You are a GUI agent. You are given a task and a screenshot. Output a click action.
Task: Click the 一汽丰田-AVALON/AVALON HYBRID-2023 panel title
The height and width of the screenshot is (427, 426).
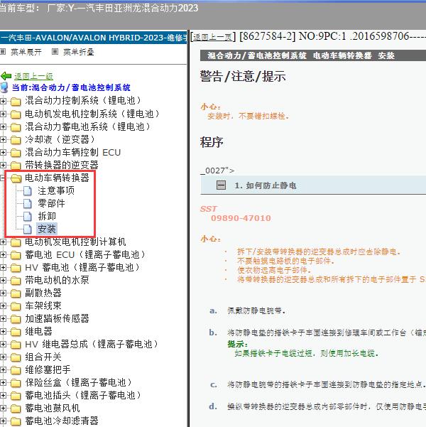click(x=94, y=38)
